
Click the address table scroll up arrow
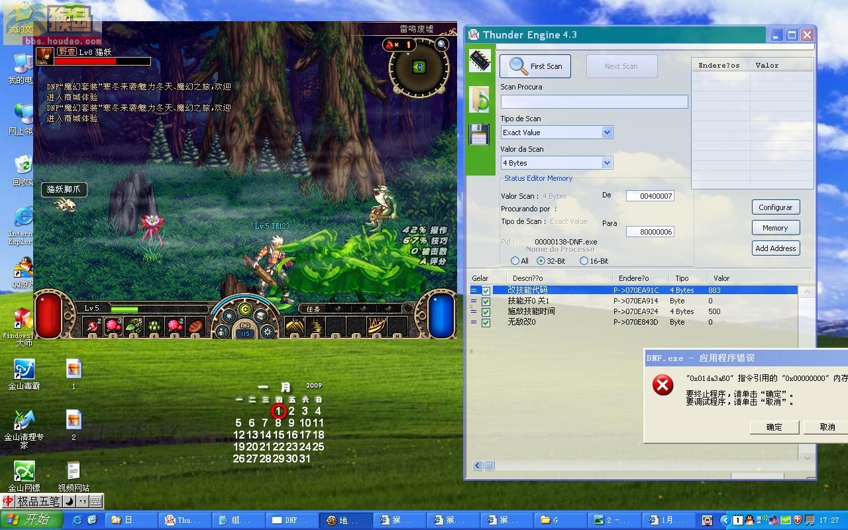[806, 291]
